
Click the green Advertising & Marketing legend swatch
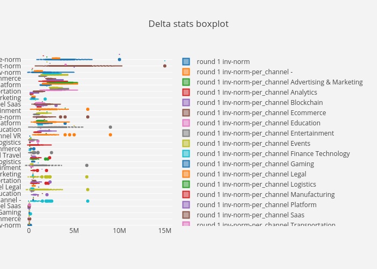[186, 82]
